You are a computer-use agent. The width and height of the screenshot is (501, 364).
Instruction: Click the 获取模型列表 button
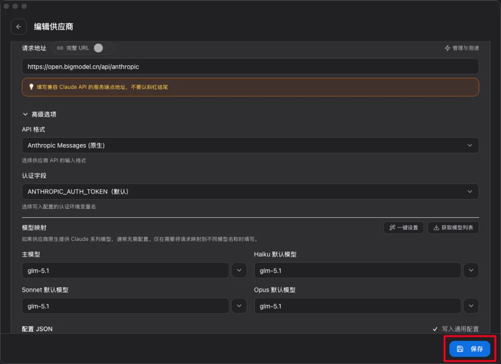coord(453,227)
